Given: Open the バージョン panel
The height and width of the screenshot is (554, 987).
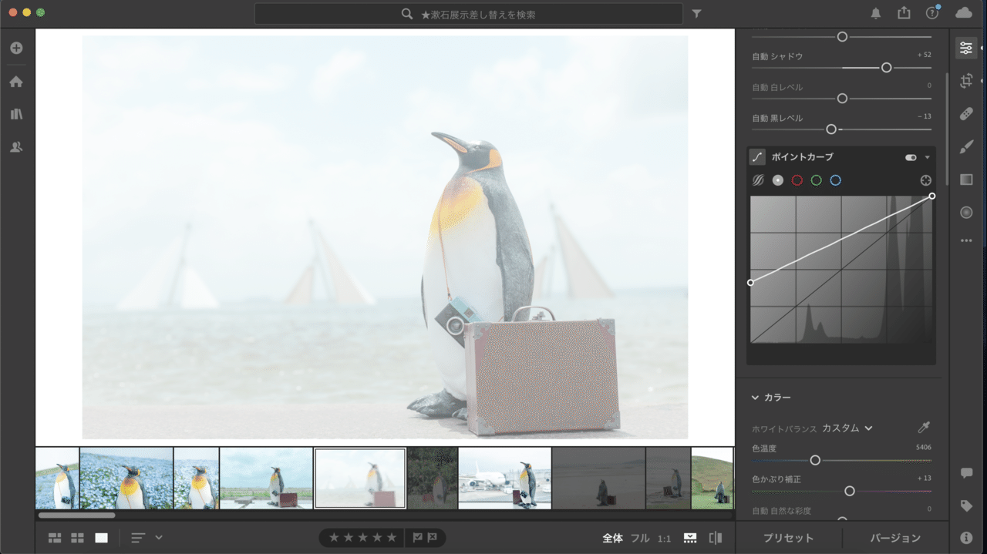Looking at the screenshot, I should pyautogui.click(x=895, y=538).
